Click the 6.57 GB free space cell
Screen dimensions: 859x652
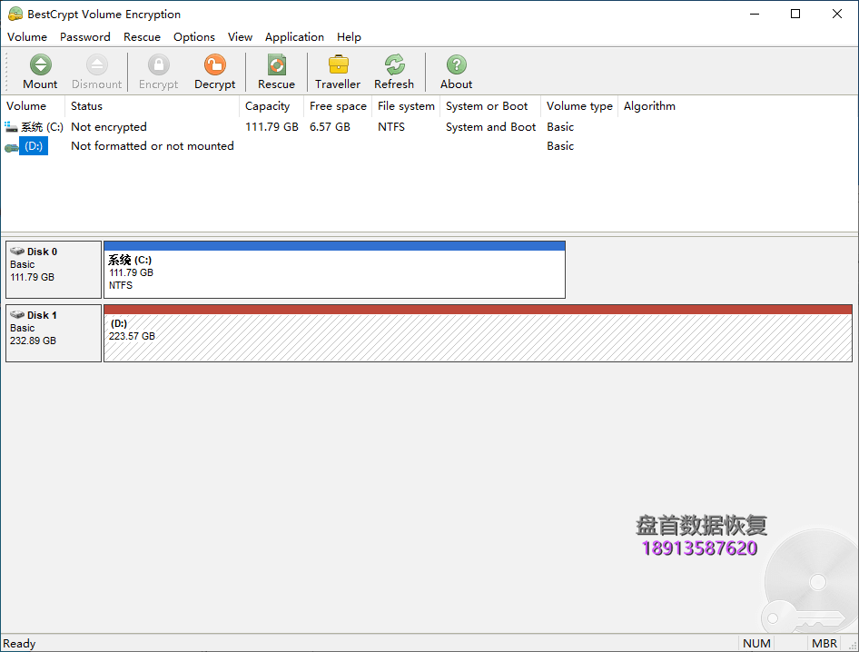point(330,127)
